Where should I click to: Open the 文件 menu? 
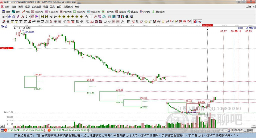pos(7,7)
